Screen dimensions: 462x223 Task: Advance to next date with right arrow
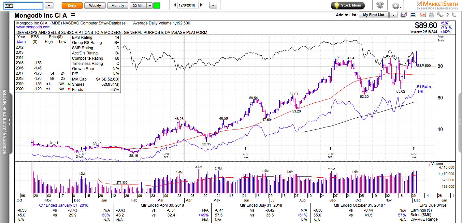tap(201, 5)
